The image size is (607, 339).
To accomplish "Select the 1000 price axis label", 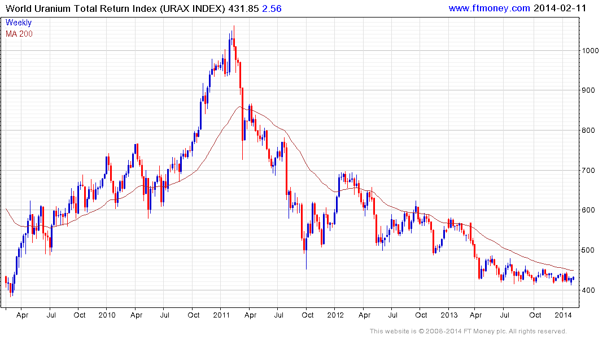I will [x=591, y=51].
